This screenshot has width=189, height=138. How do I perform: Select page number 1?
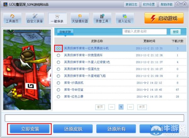click(x=121, y=107)
